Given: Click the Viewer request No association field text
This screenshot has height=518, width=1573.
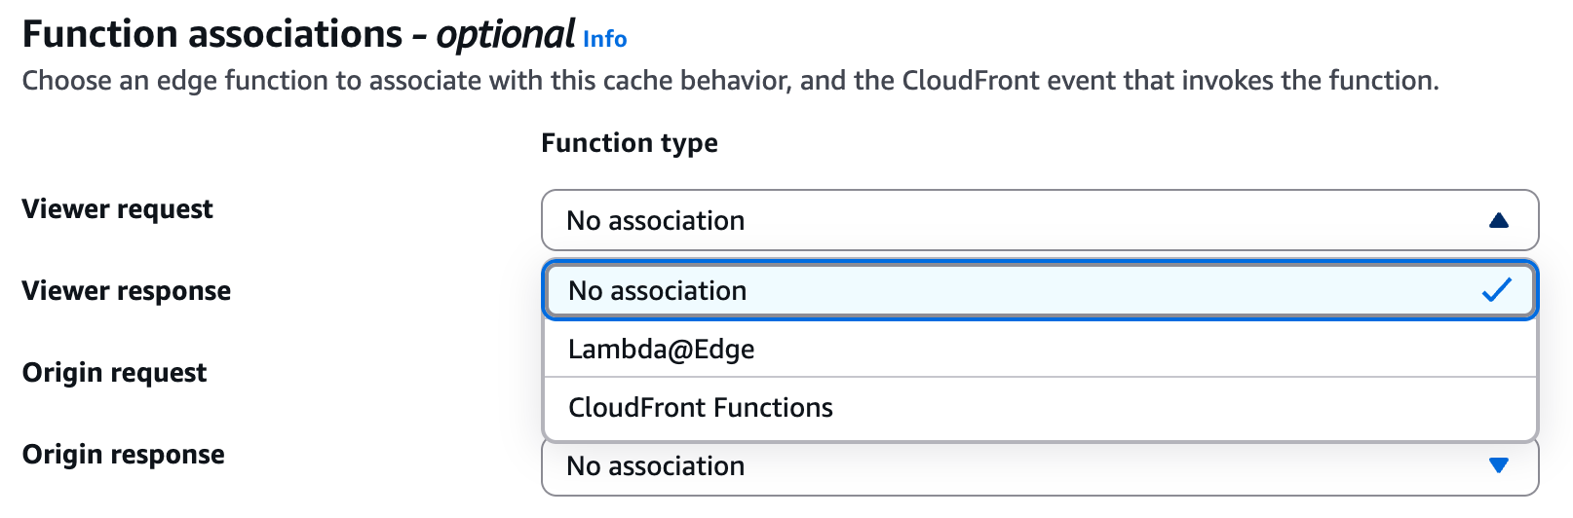Looking at the screenshot, I should pyautogui.click(x=656, y=221).
